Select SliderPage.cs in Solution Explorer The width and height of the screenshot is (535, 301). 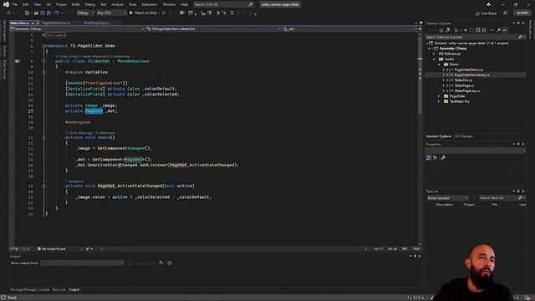tap(464, 85)
